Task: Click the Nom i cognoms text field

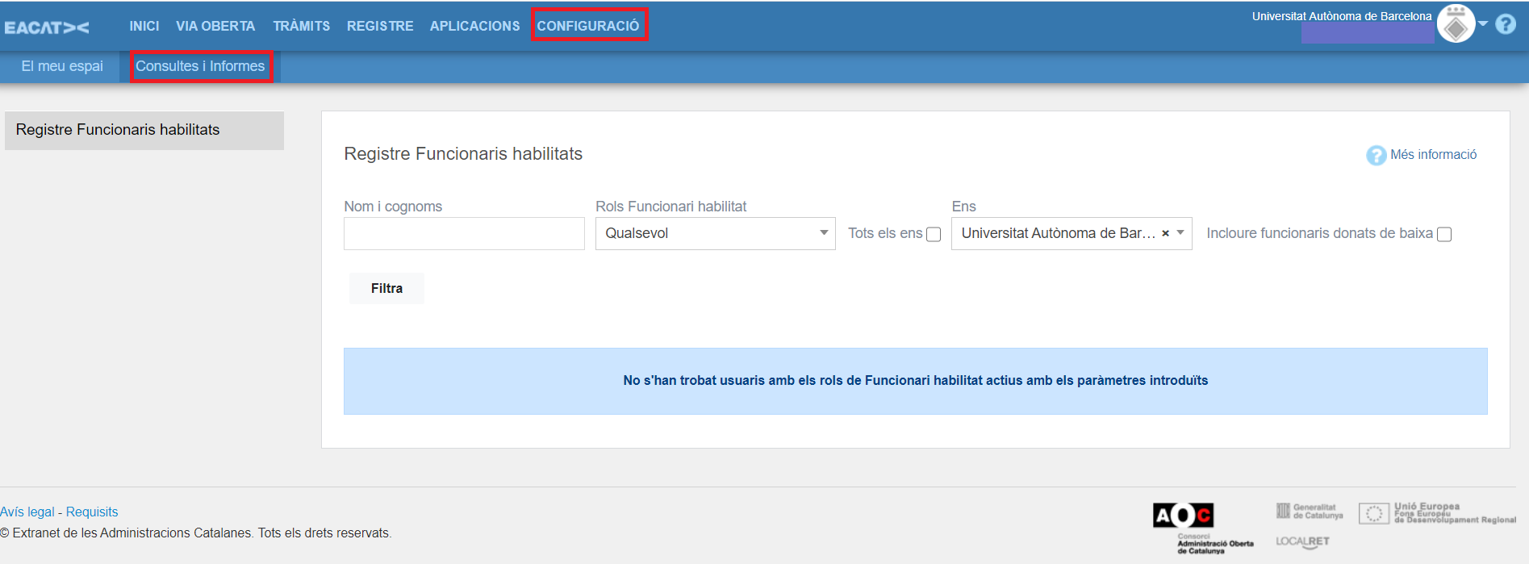Action: 464,233
